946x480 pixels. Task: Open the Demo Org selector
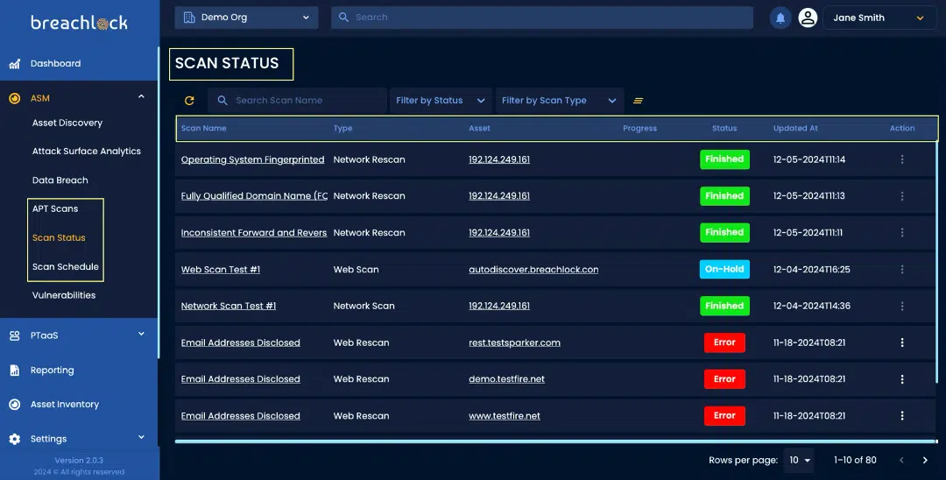(x=246, y=18)
